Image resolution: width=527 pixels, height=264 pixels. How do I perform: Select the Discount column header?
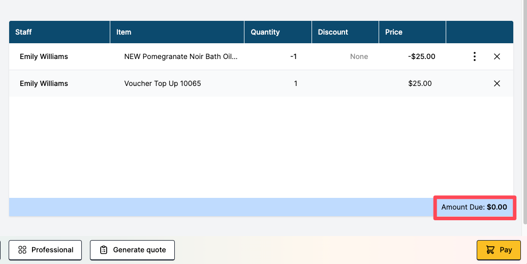coord(333,32)
